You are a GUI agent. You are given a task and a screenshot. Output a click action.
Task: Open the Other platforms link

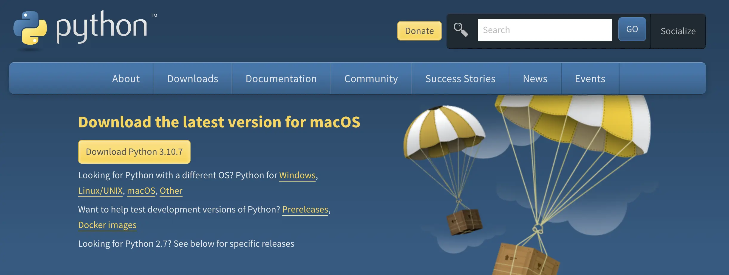(171, 191)
